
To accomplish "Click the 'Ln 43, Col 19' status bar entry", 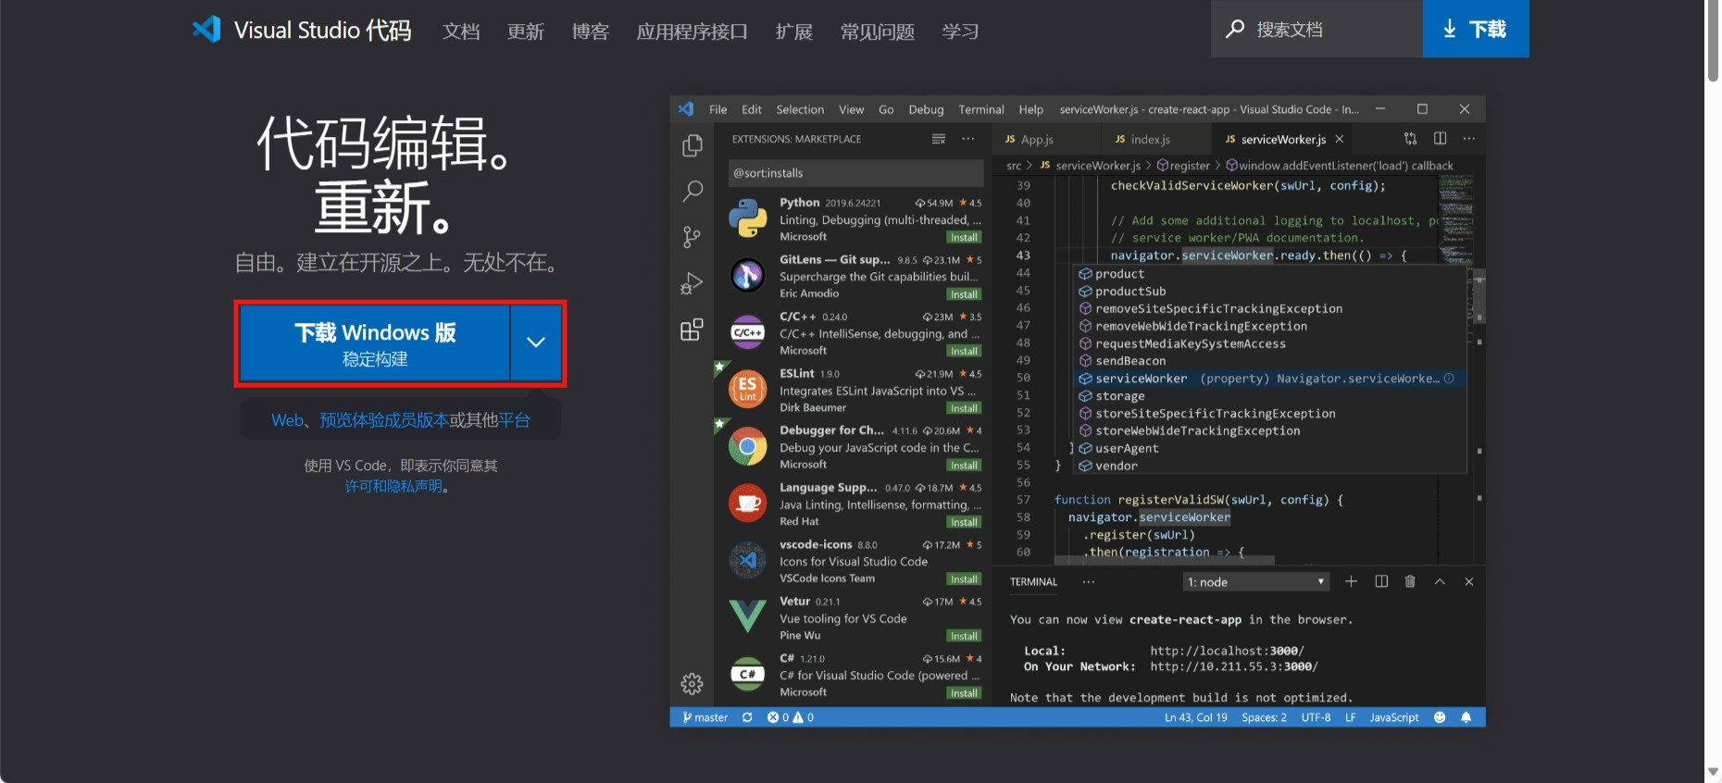I will pos(1196,717).
